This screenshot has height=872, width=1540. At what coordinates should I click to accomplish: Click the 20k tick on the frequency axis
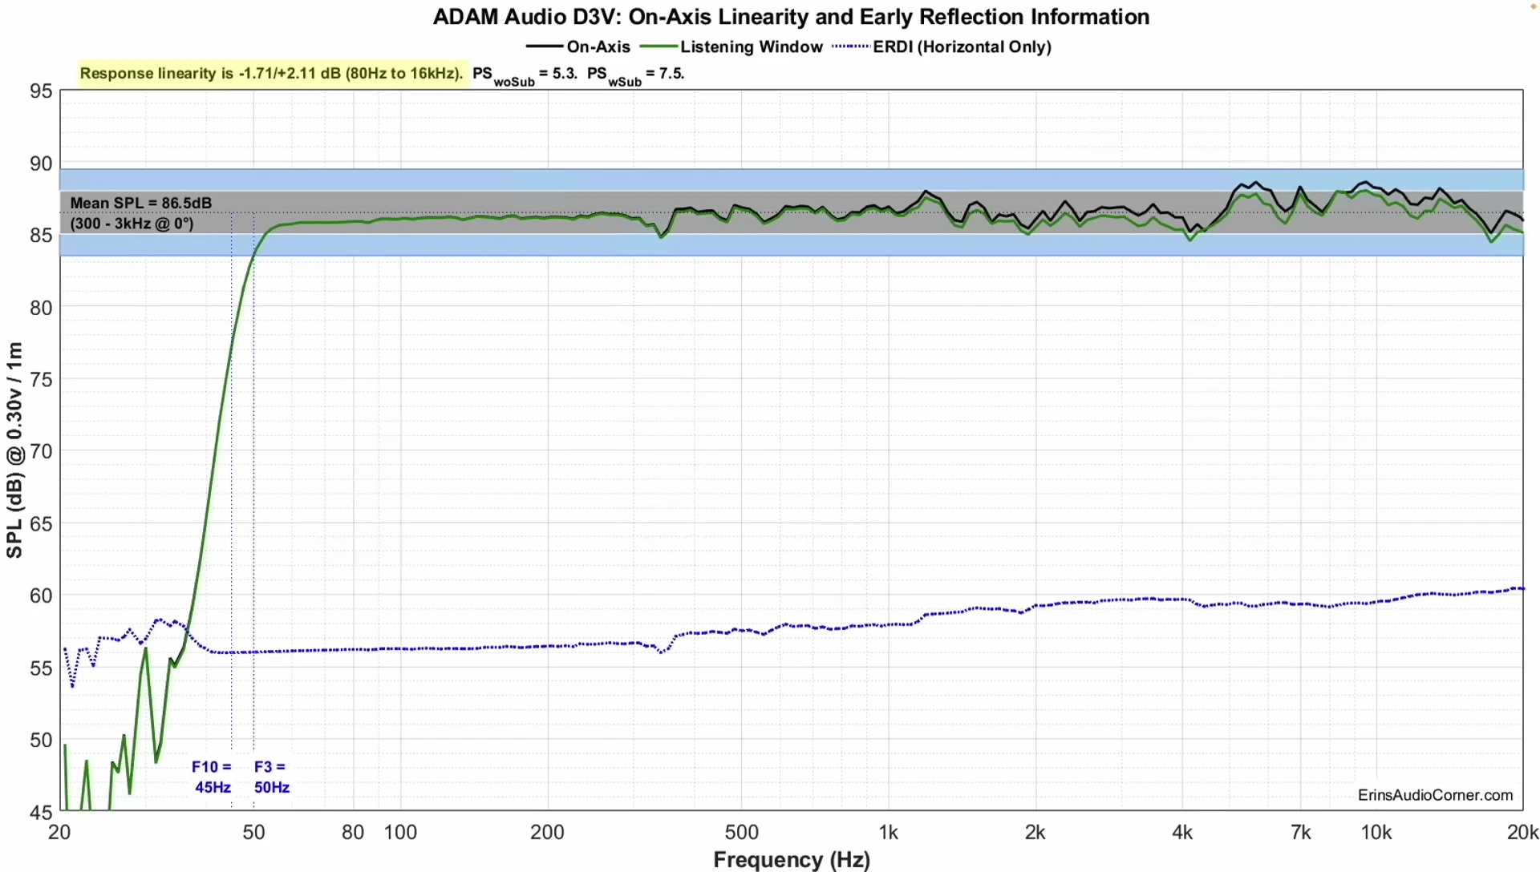(1522, 832)
